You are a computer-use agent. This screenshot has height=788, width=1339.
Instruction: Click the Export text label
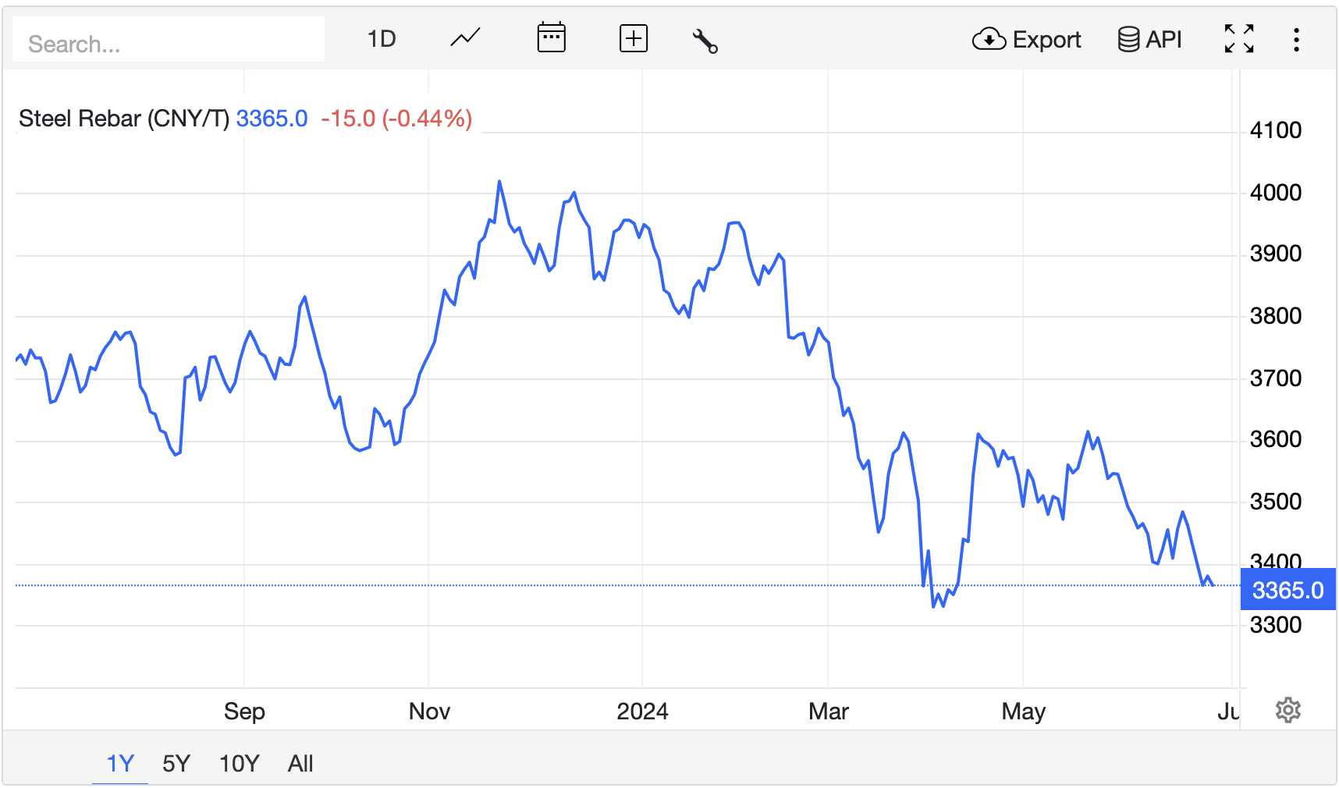(1046, 40)
